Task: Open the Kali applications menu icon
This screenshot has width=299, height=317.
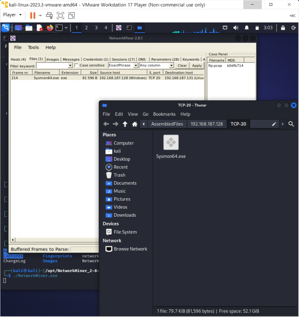Action: coord(6,28)
